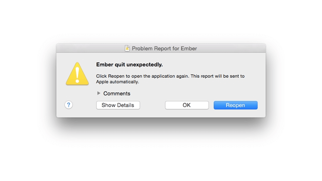Click the Show Details button
This screenshot has height=181, width=322.
pyautogui.click(x=118, y=105)
